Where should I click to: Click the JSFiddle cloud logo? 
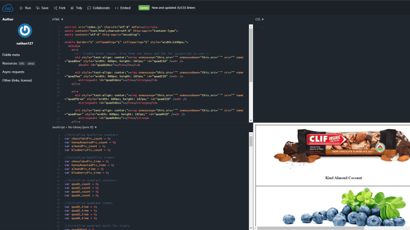point(8,8)
